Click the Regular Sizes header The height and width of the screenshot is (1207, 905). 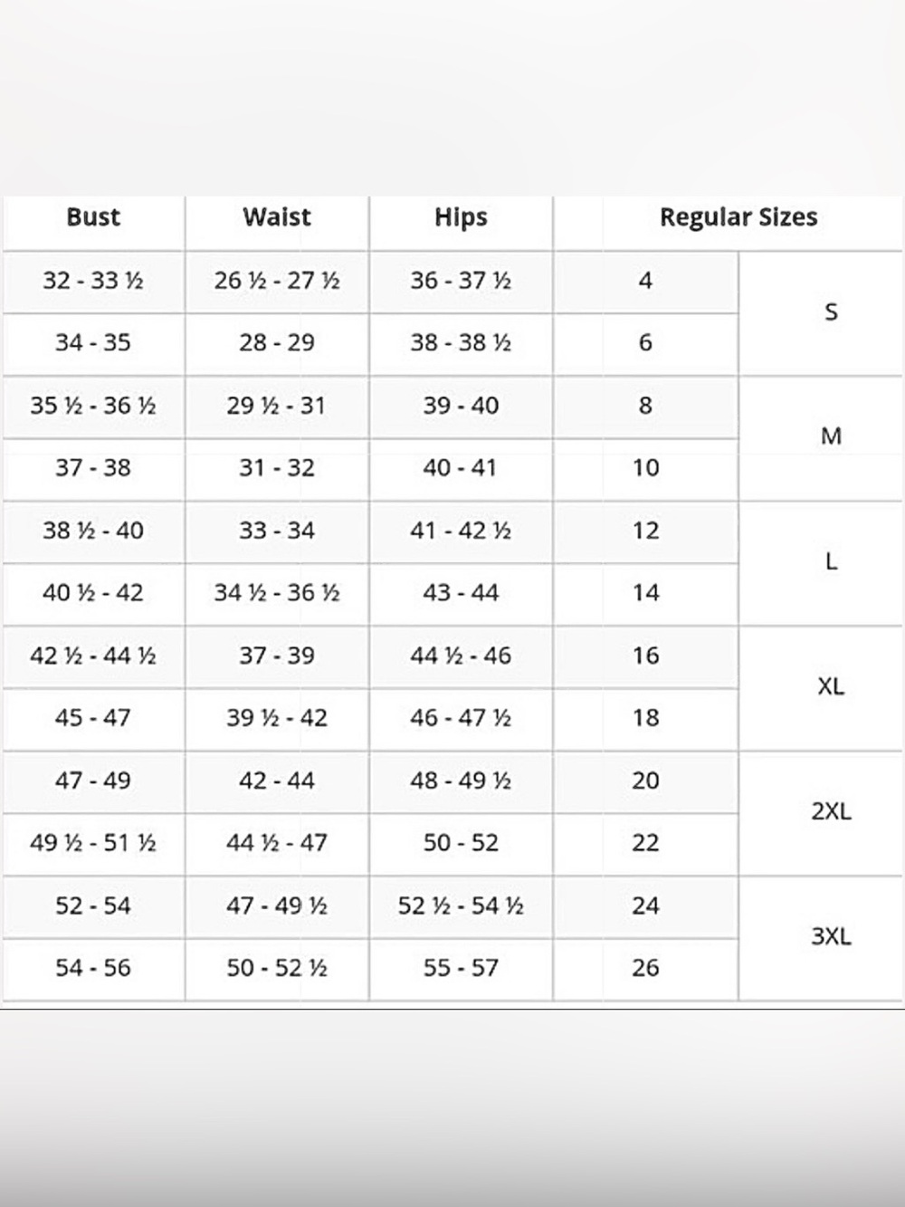[x=738, y=217]
